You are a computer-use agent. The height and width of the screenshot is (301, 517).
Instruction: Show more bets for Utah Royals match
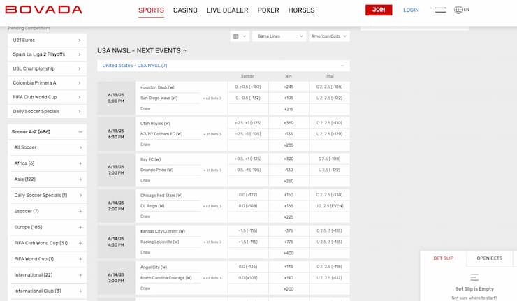click(x=212, y=134)
